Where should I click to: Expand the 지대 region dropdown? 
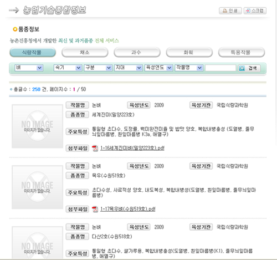tap(128, 68)
